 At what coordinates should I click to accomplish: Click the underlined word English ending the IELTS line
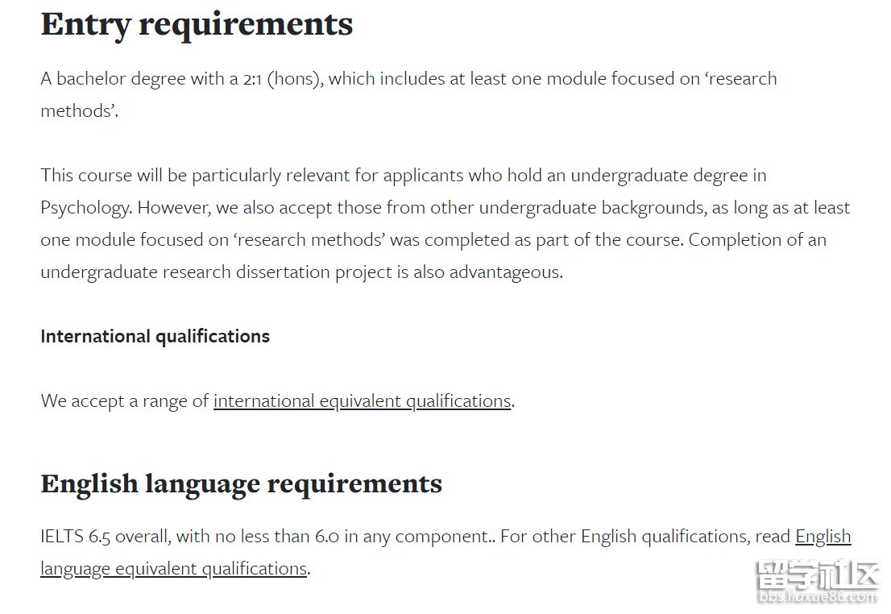click(x=823, y=536)
